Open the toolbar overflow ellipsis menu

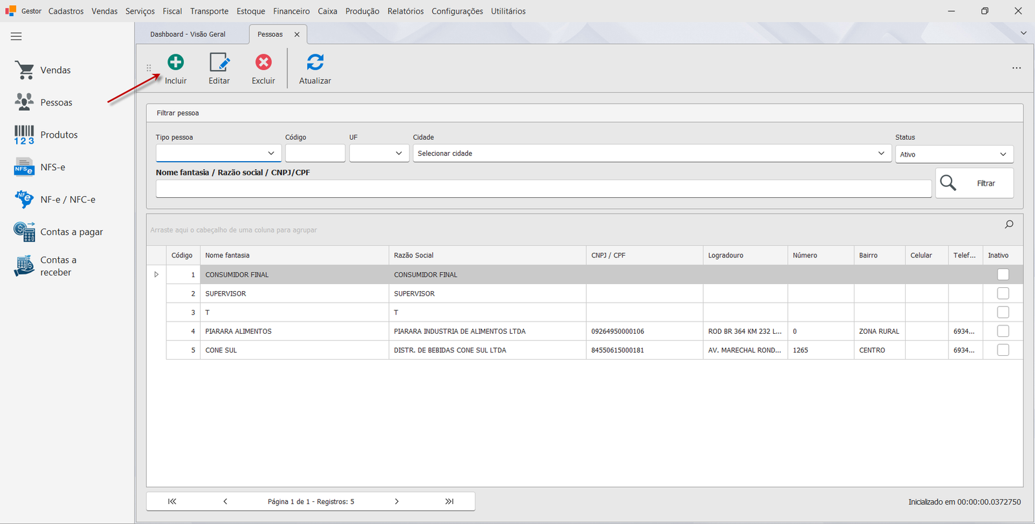coord(1017,68)
